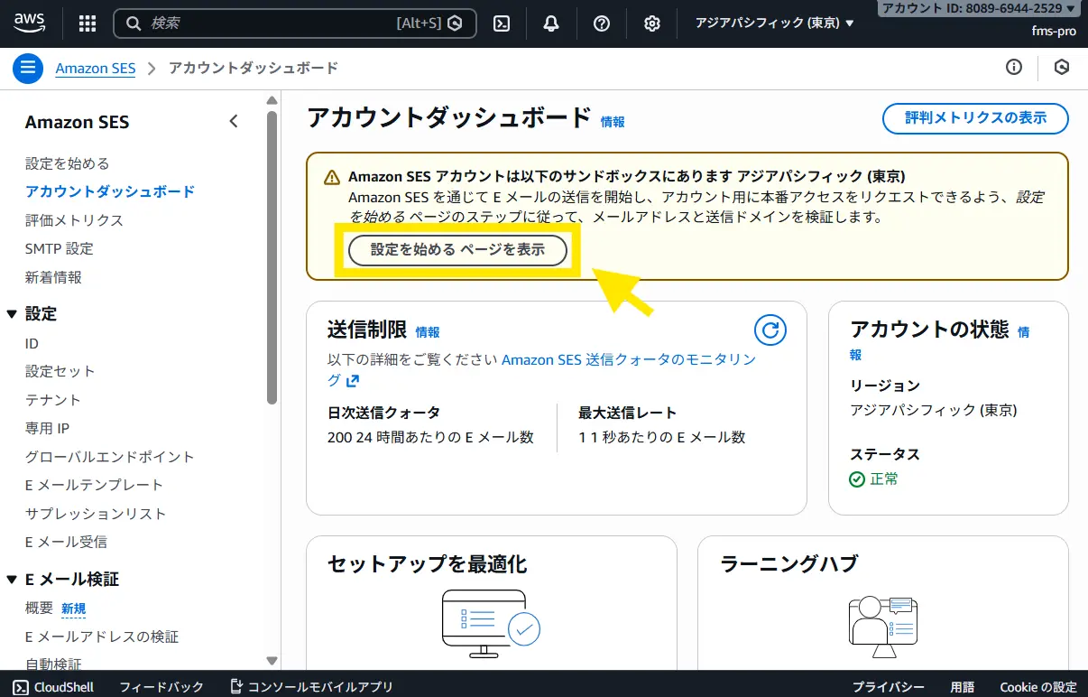This screenshot has width=1088, height=697.
Task: Select SMTP 設定 in the sidebar
Action: click(60, 248)
